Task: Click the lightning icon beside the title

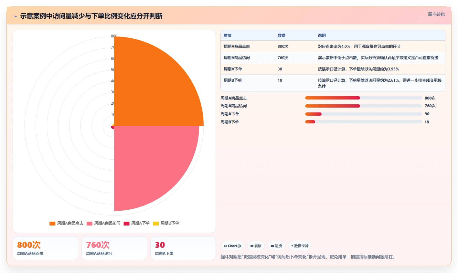Action: pyautogui.click(x=16, y=16)
